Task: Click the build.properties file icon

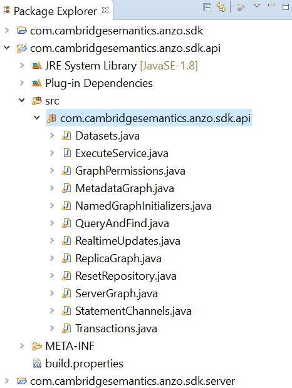Action: click(x=37, y=364)
